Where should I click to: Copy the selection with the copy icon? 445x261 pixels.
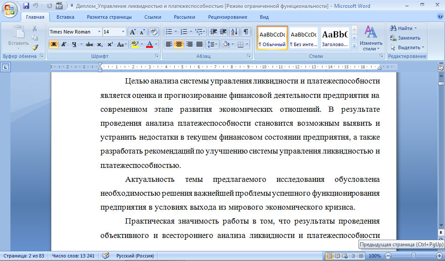point(35,38)
